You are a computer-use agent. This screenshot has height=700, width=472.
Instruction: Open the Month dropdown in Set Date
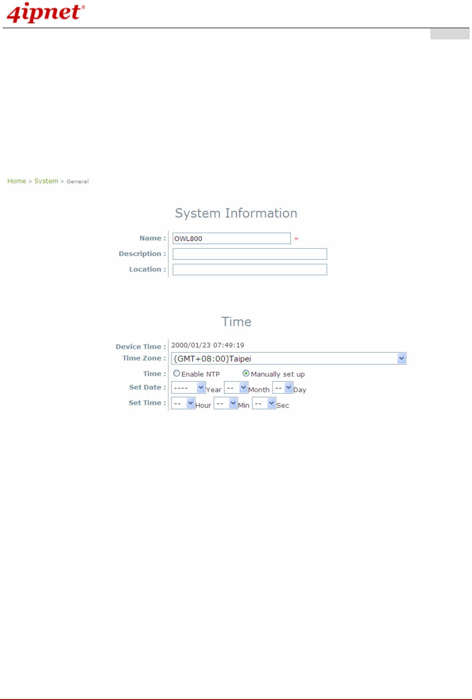coord(236,388)
